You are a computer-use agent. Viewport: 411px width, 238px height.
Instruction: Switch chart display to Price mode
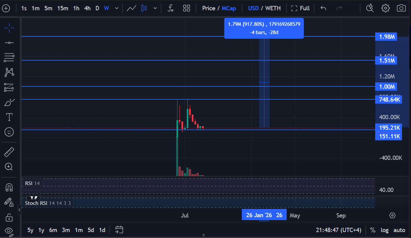[209, 8]
